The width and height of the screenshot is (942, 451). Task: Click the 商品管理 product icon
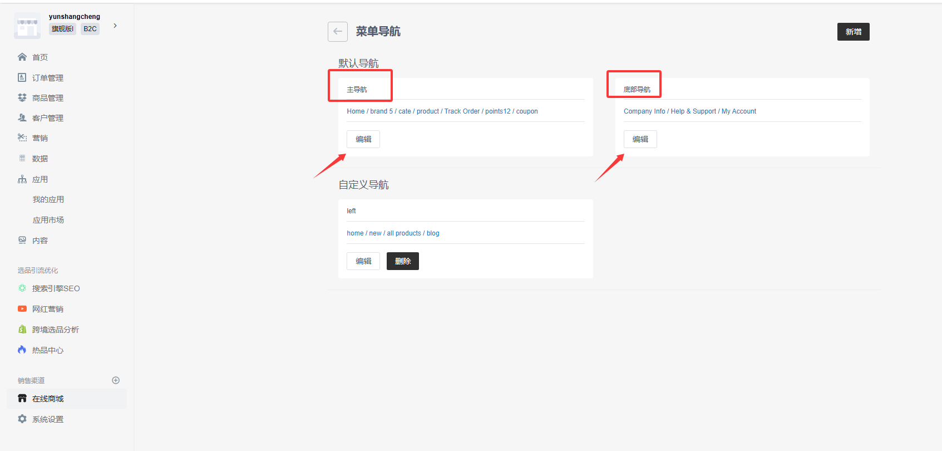pos(22,97)
